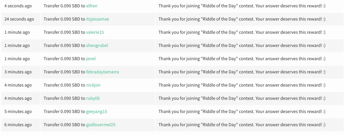
Task: Click 'Transfer 0.090 SBD to' text in jenel's row
Action: [64, 59]
